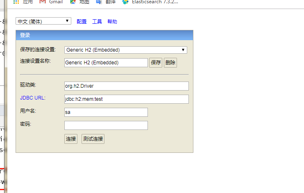The height and width of the screenshot is (193, 304).
Task: Click the 配置 preferences link
Action: 82,22
